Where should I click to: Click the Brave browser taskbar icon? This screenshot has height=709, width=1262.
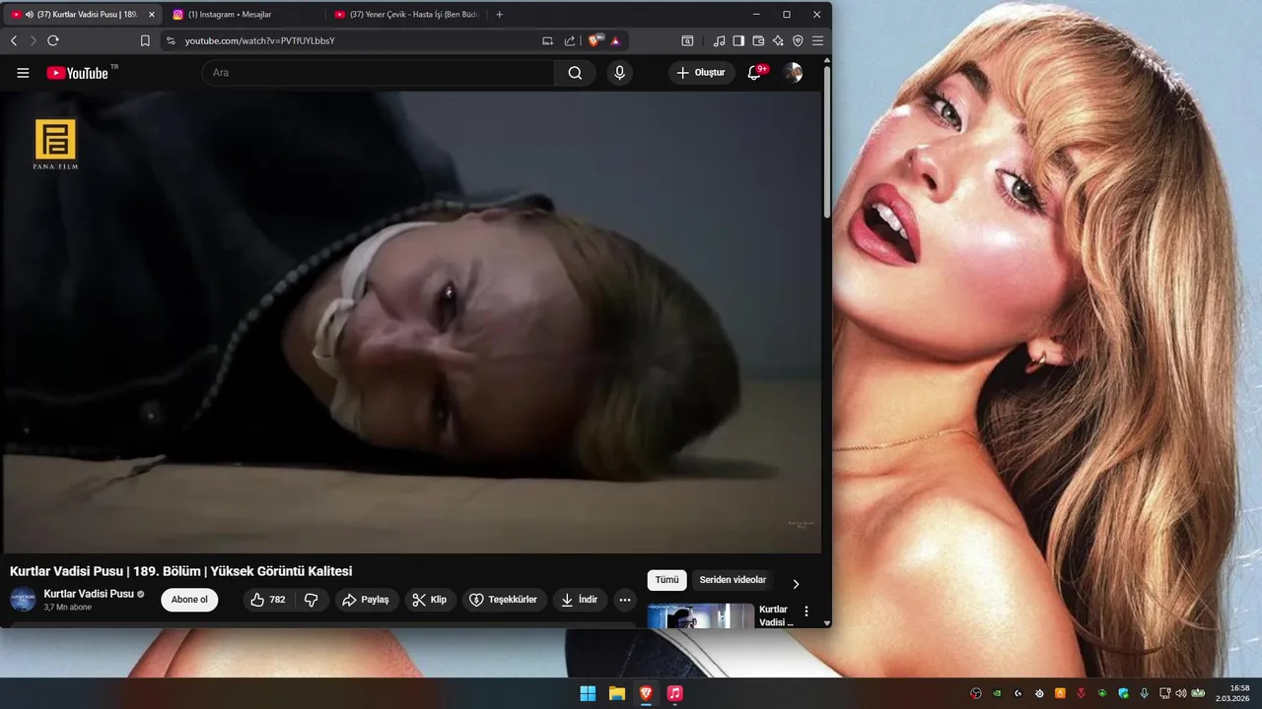646,693
